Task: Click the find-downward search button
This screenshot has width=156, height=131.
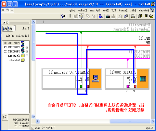Action: [x=5, y=29]
